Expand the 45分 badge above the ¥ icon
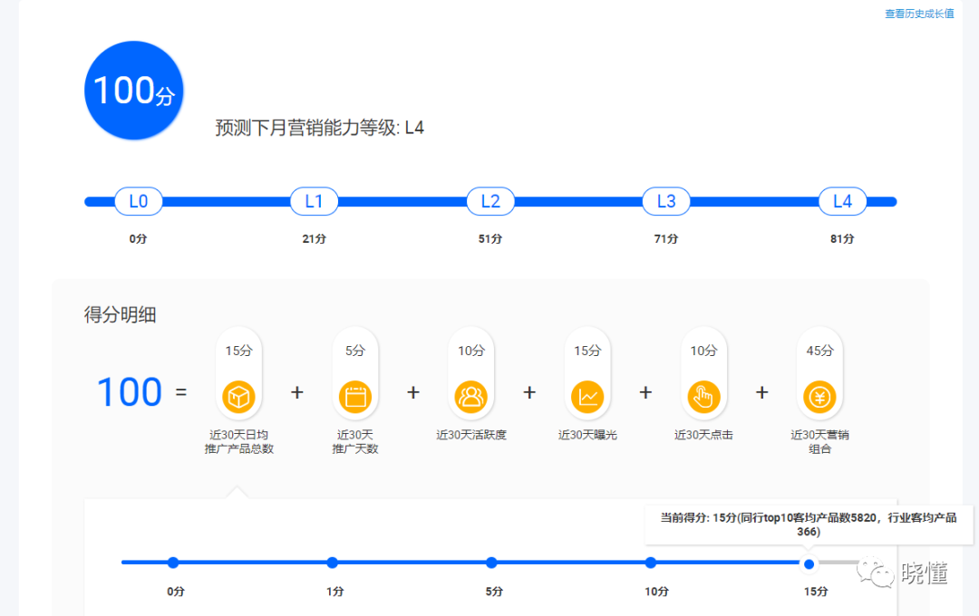979x616 pixels. click(x=819, y=350)
